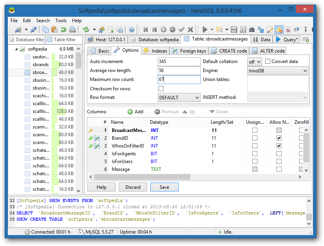The width and height of the screenshot is (324, 246).
Task: Toggle the Checksum for rows checkbox
Action: 161,89
